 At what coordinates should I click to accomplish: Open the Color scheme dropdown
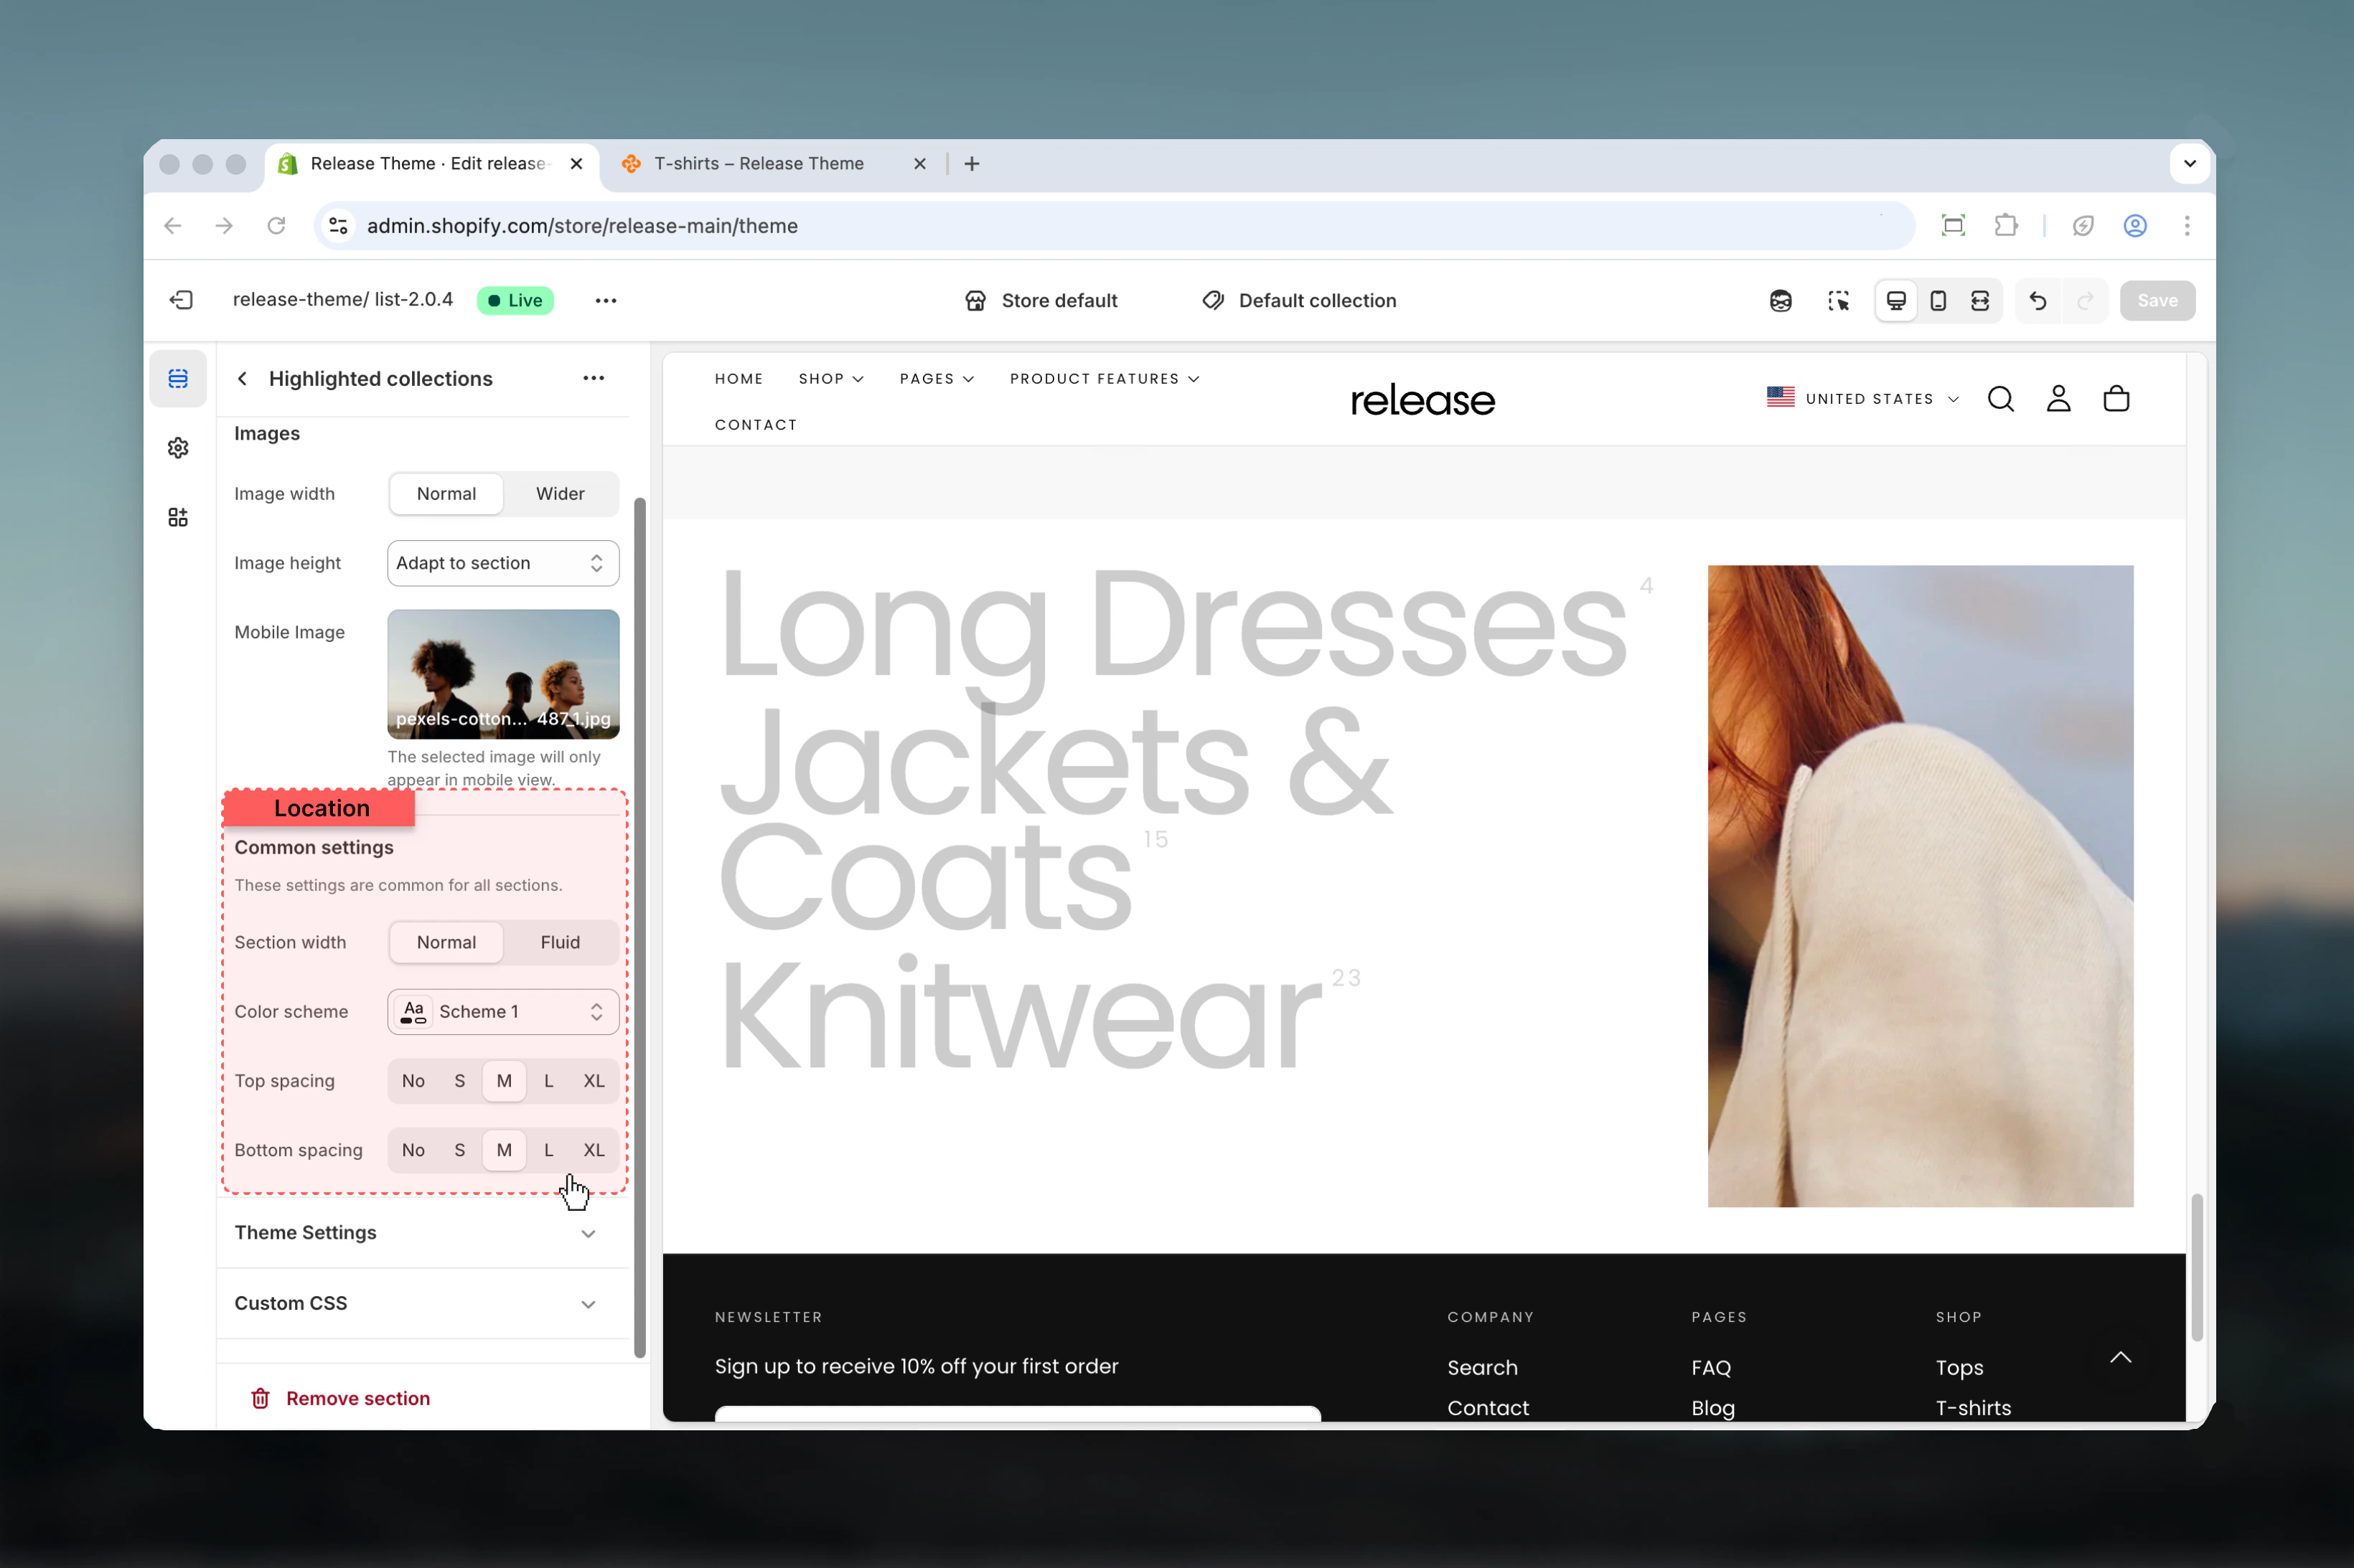tap(503, 1011)
